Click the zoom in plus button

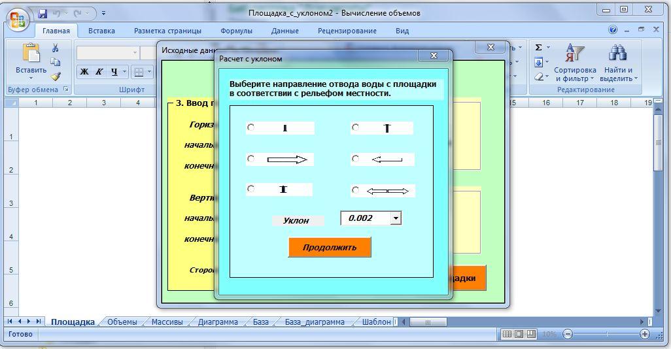[x=645, y=334]
